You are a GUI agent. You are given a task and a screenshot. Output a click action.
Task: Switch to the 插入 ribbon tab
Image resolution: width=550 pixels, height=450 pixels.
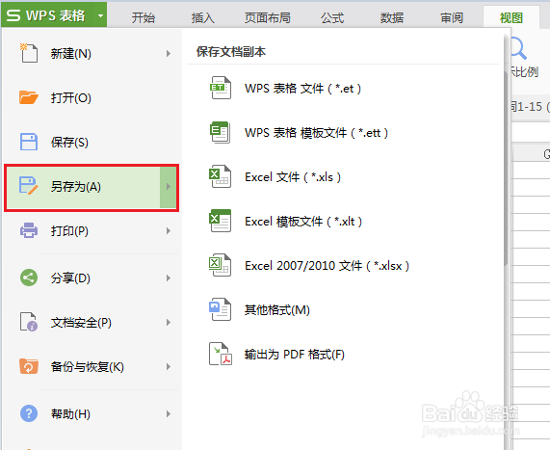[x=202, y=17]
